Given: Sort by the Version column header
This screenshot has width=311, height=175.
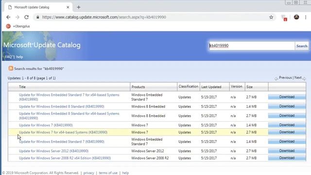Looking at the screenshot, I should click(x=237, y=87).
